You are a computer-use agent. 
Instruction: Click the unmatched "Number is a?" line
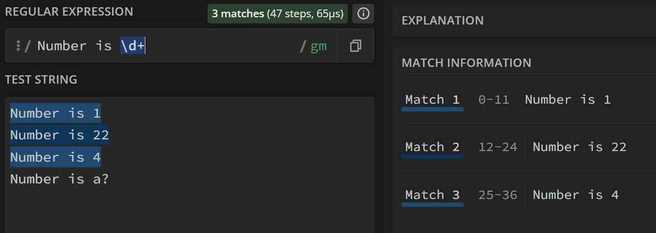tap(59, 179)
